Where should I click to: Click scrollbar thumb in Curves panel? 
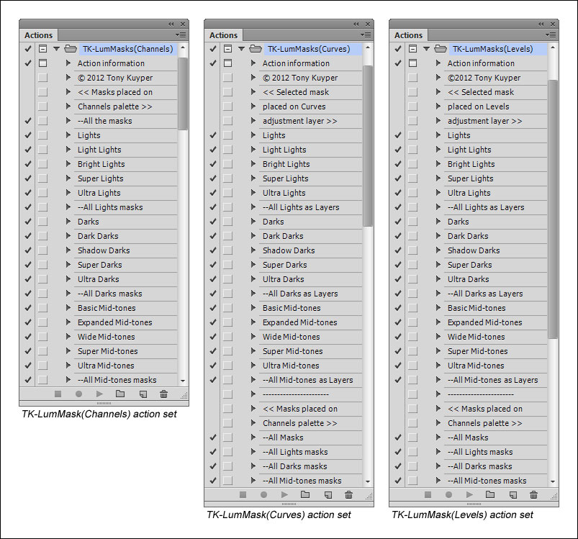pos(368,146)
